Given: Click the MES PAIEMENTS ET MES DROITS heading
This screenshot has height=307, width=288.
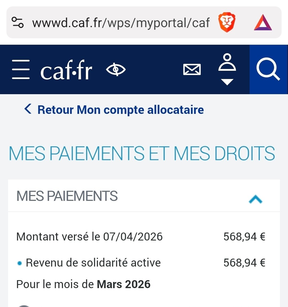Looking at the screenshot, I should tap(142, 153).
